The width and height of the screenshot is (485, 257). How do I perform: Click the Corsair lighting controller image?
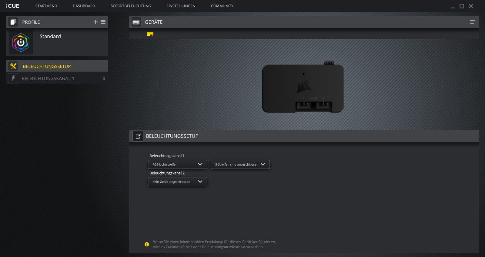pyautogui.click(x=303, y=87)
